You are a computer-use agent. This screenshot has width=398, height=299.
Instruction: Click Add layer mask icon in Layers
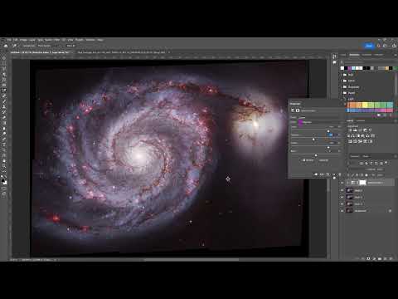click(368, 258)
